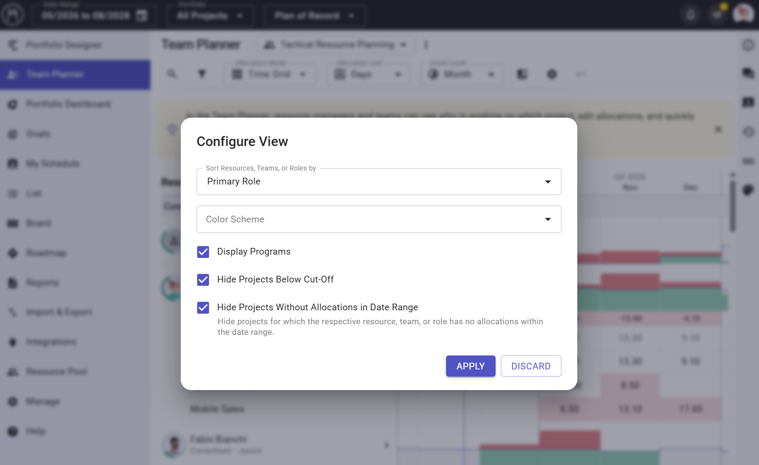759x465 pixels.
Task: Disable Hide Projects Without Allocations in Date Range
Action: click(x=203, y=307)
